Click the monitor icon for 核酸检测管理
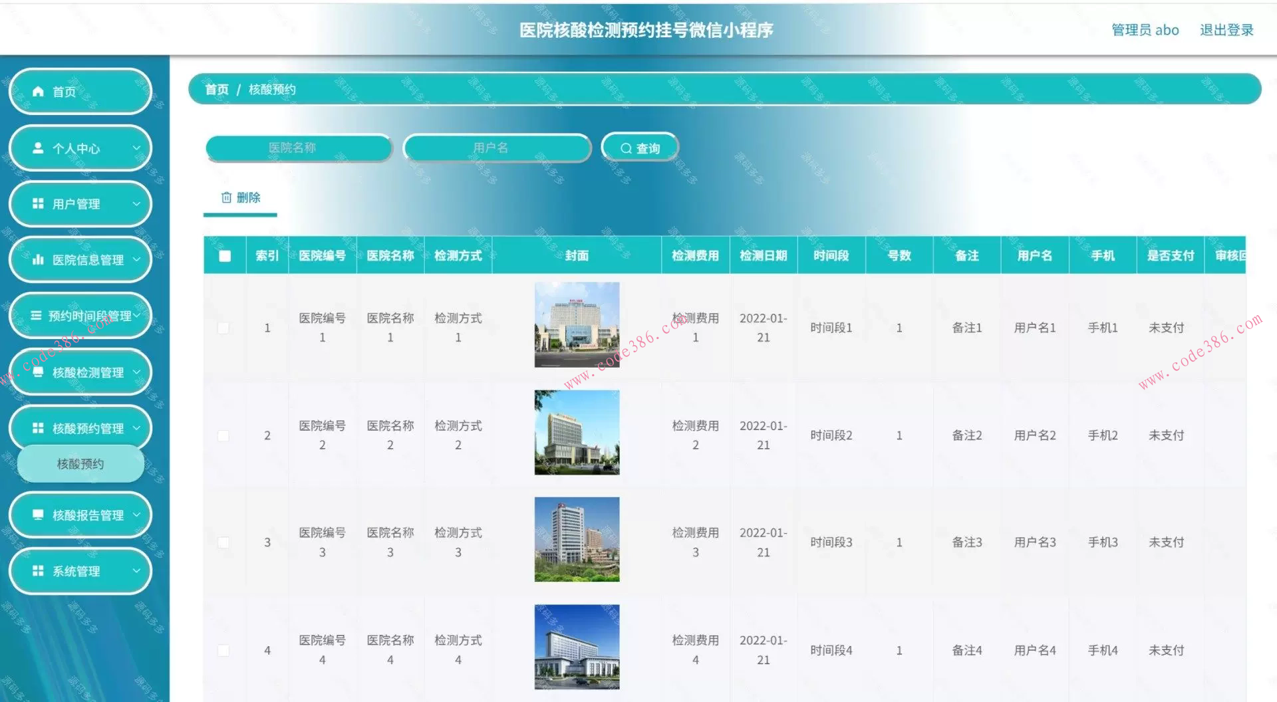Screen dimensions: 1277x702 tap(38, 372)
